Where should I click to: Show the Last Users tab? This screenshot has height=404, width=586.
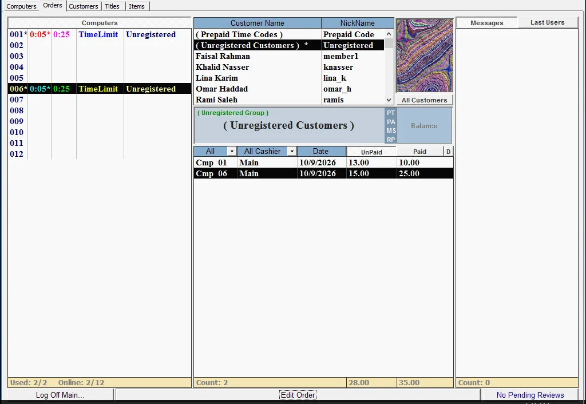coord(548,22)
